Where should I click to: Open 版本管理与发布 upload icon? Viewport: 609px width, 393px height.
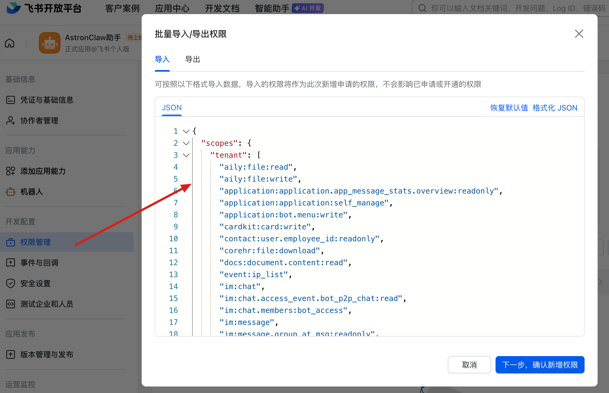[x=11, y=354]
